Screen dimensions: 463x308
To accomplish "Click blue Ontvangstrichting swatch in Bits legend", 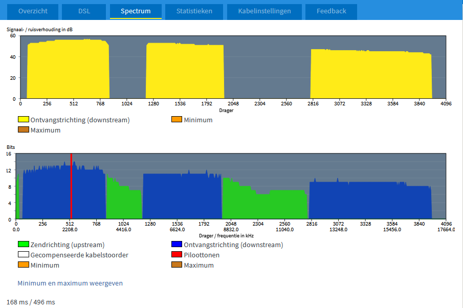I will [x=177, y=245].
